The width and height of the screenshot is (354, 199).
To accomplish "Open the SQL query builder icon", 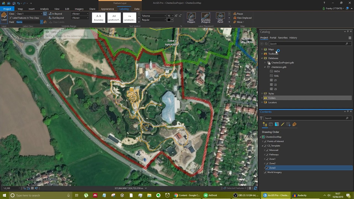I will (x=45, y=14).
